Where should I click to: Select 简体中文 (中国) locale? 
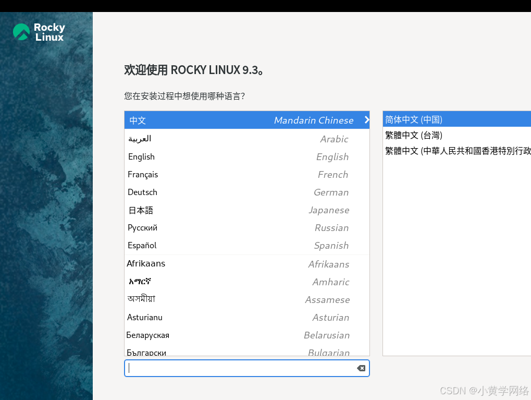click(x=457, y=119)
